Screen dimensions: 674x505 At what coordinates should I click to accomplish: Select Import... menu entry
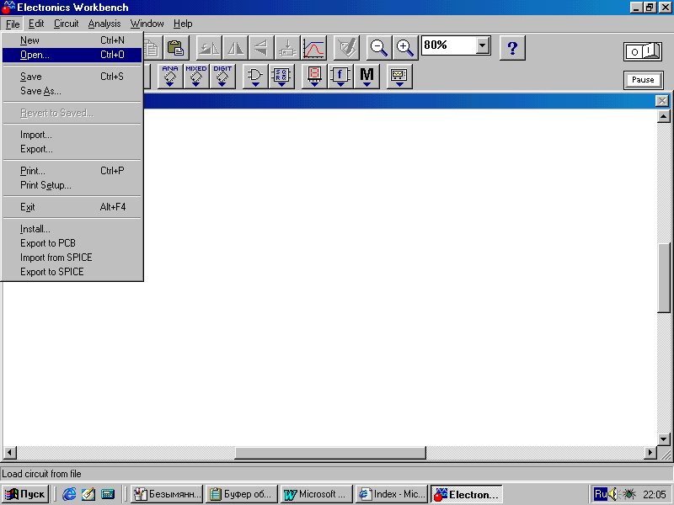pyautogui.click(x=72, y=135)
